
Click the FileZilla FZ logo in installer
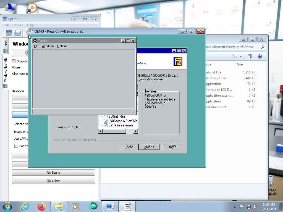tap(178, 62)
